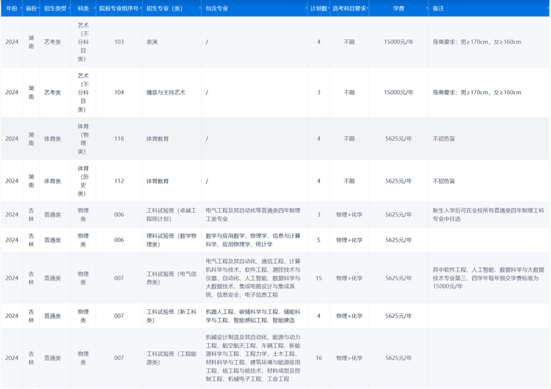Viewport: 551px width, 389px height.
Task: Open the 院校专业组序号 column filter icon
Action: pyautogui.click(x=141, y=8)
